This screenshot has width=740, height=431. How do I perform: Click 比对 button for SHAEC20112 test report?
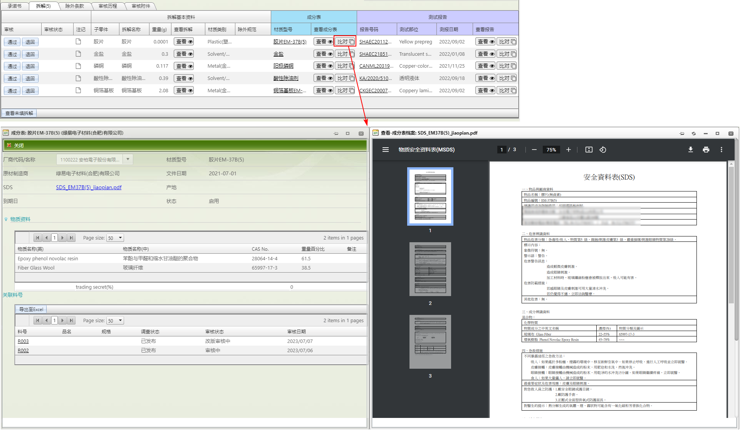tap(507, 42)
